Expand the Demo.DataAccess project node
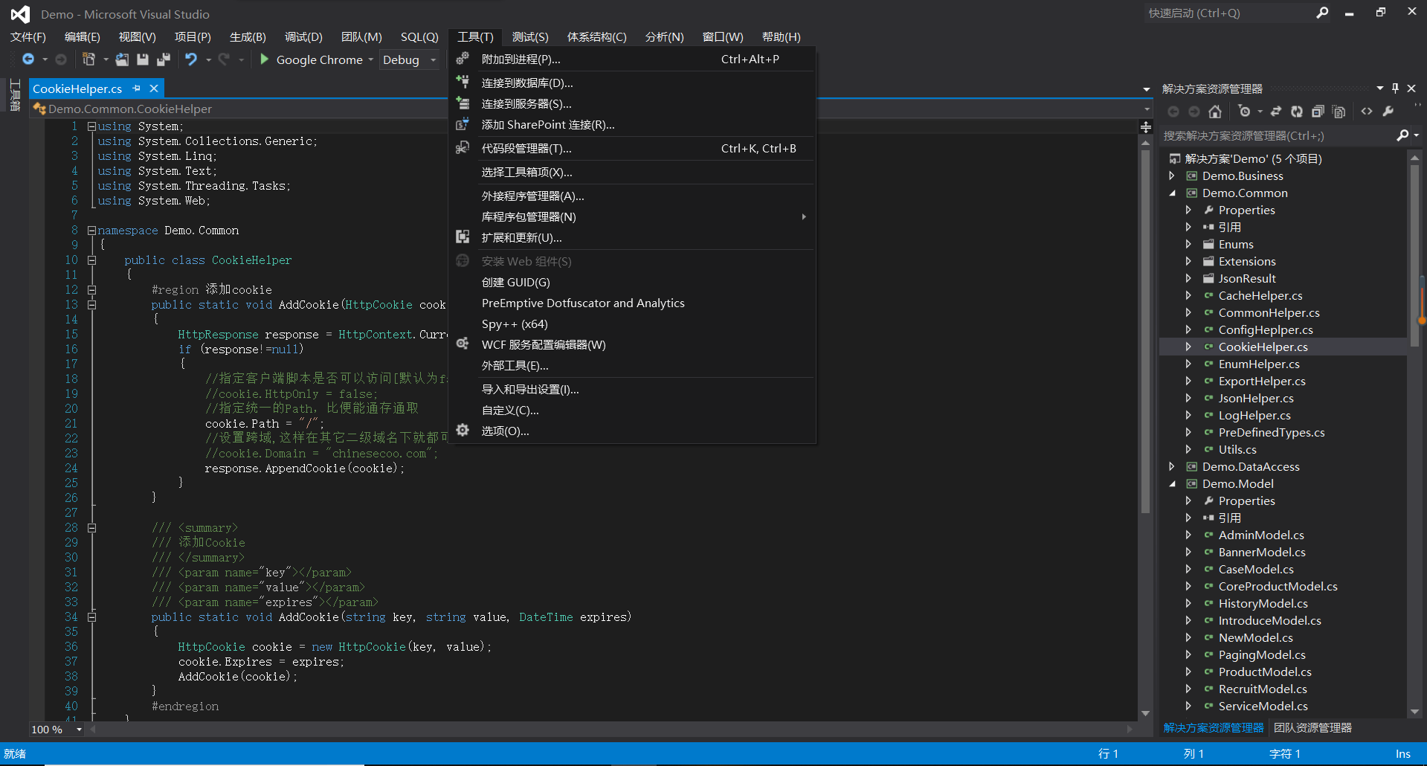This screenshot has width=1427, height=766. coord(1173,467)
